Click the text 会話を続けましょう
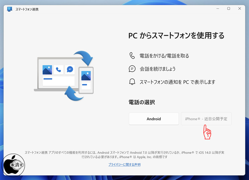This screenshot has height=180, width=249. [x=158, y=69]
